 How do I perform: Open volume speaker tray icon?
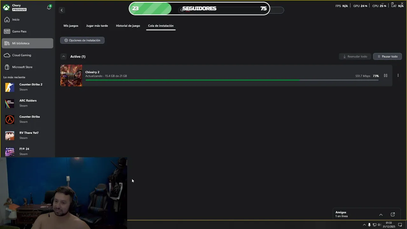(379, 225)
